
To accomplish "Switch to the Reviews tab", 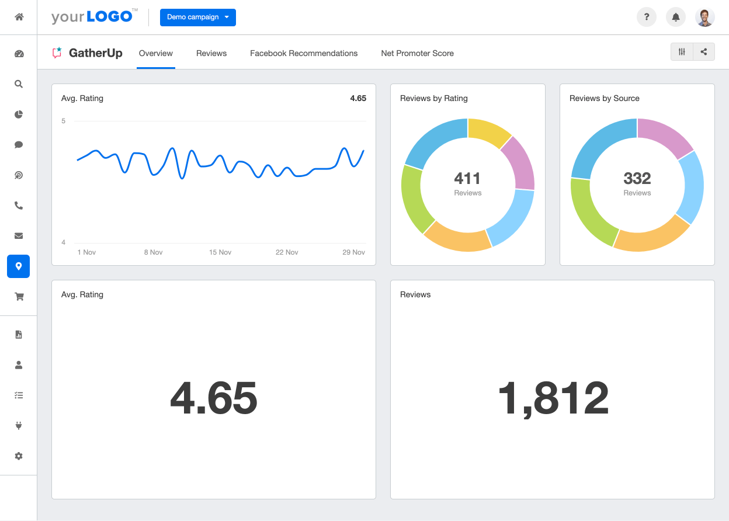I will coord(211,53).
